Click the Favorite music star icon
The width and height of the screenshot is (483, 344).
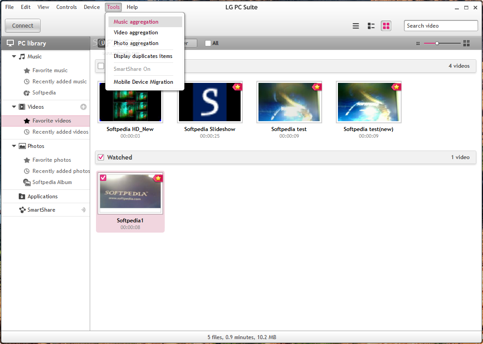27,70
